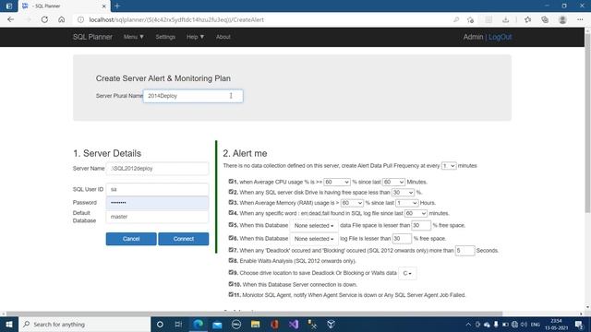The image size is (591, 332).
Task: Open CPU usage percent threshold dropdown
Action: click(x=337, y=182)
